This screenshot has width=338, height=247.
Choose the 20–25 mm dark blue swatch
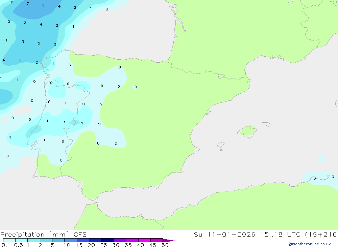pyautogui.click(x=95, y=240)
